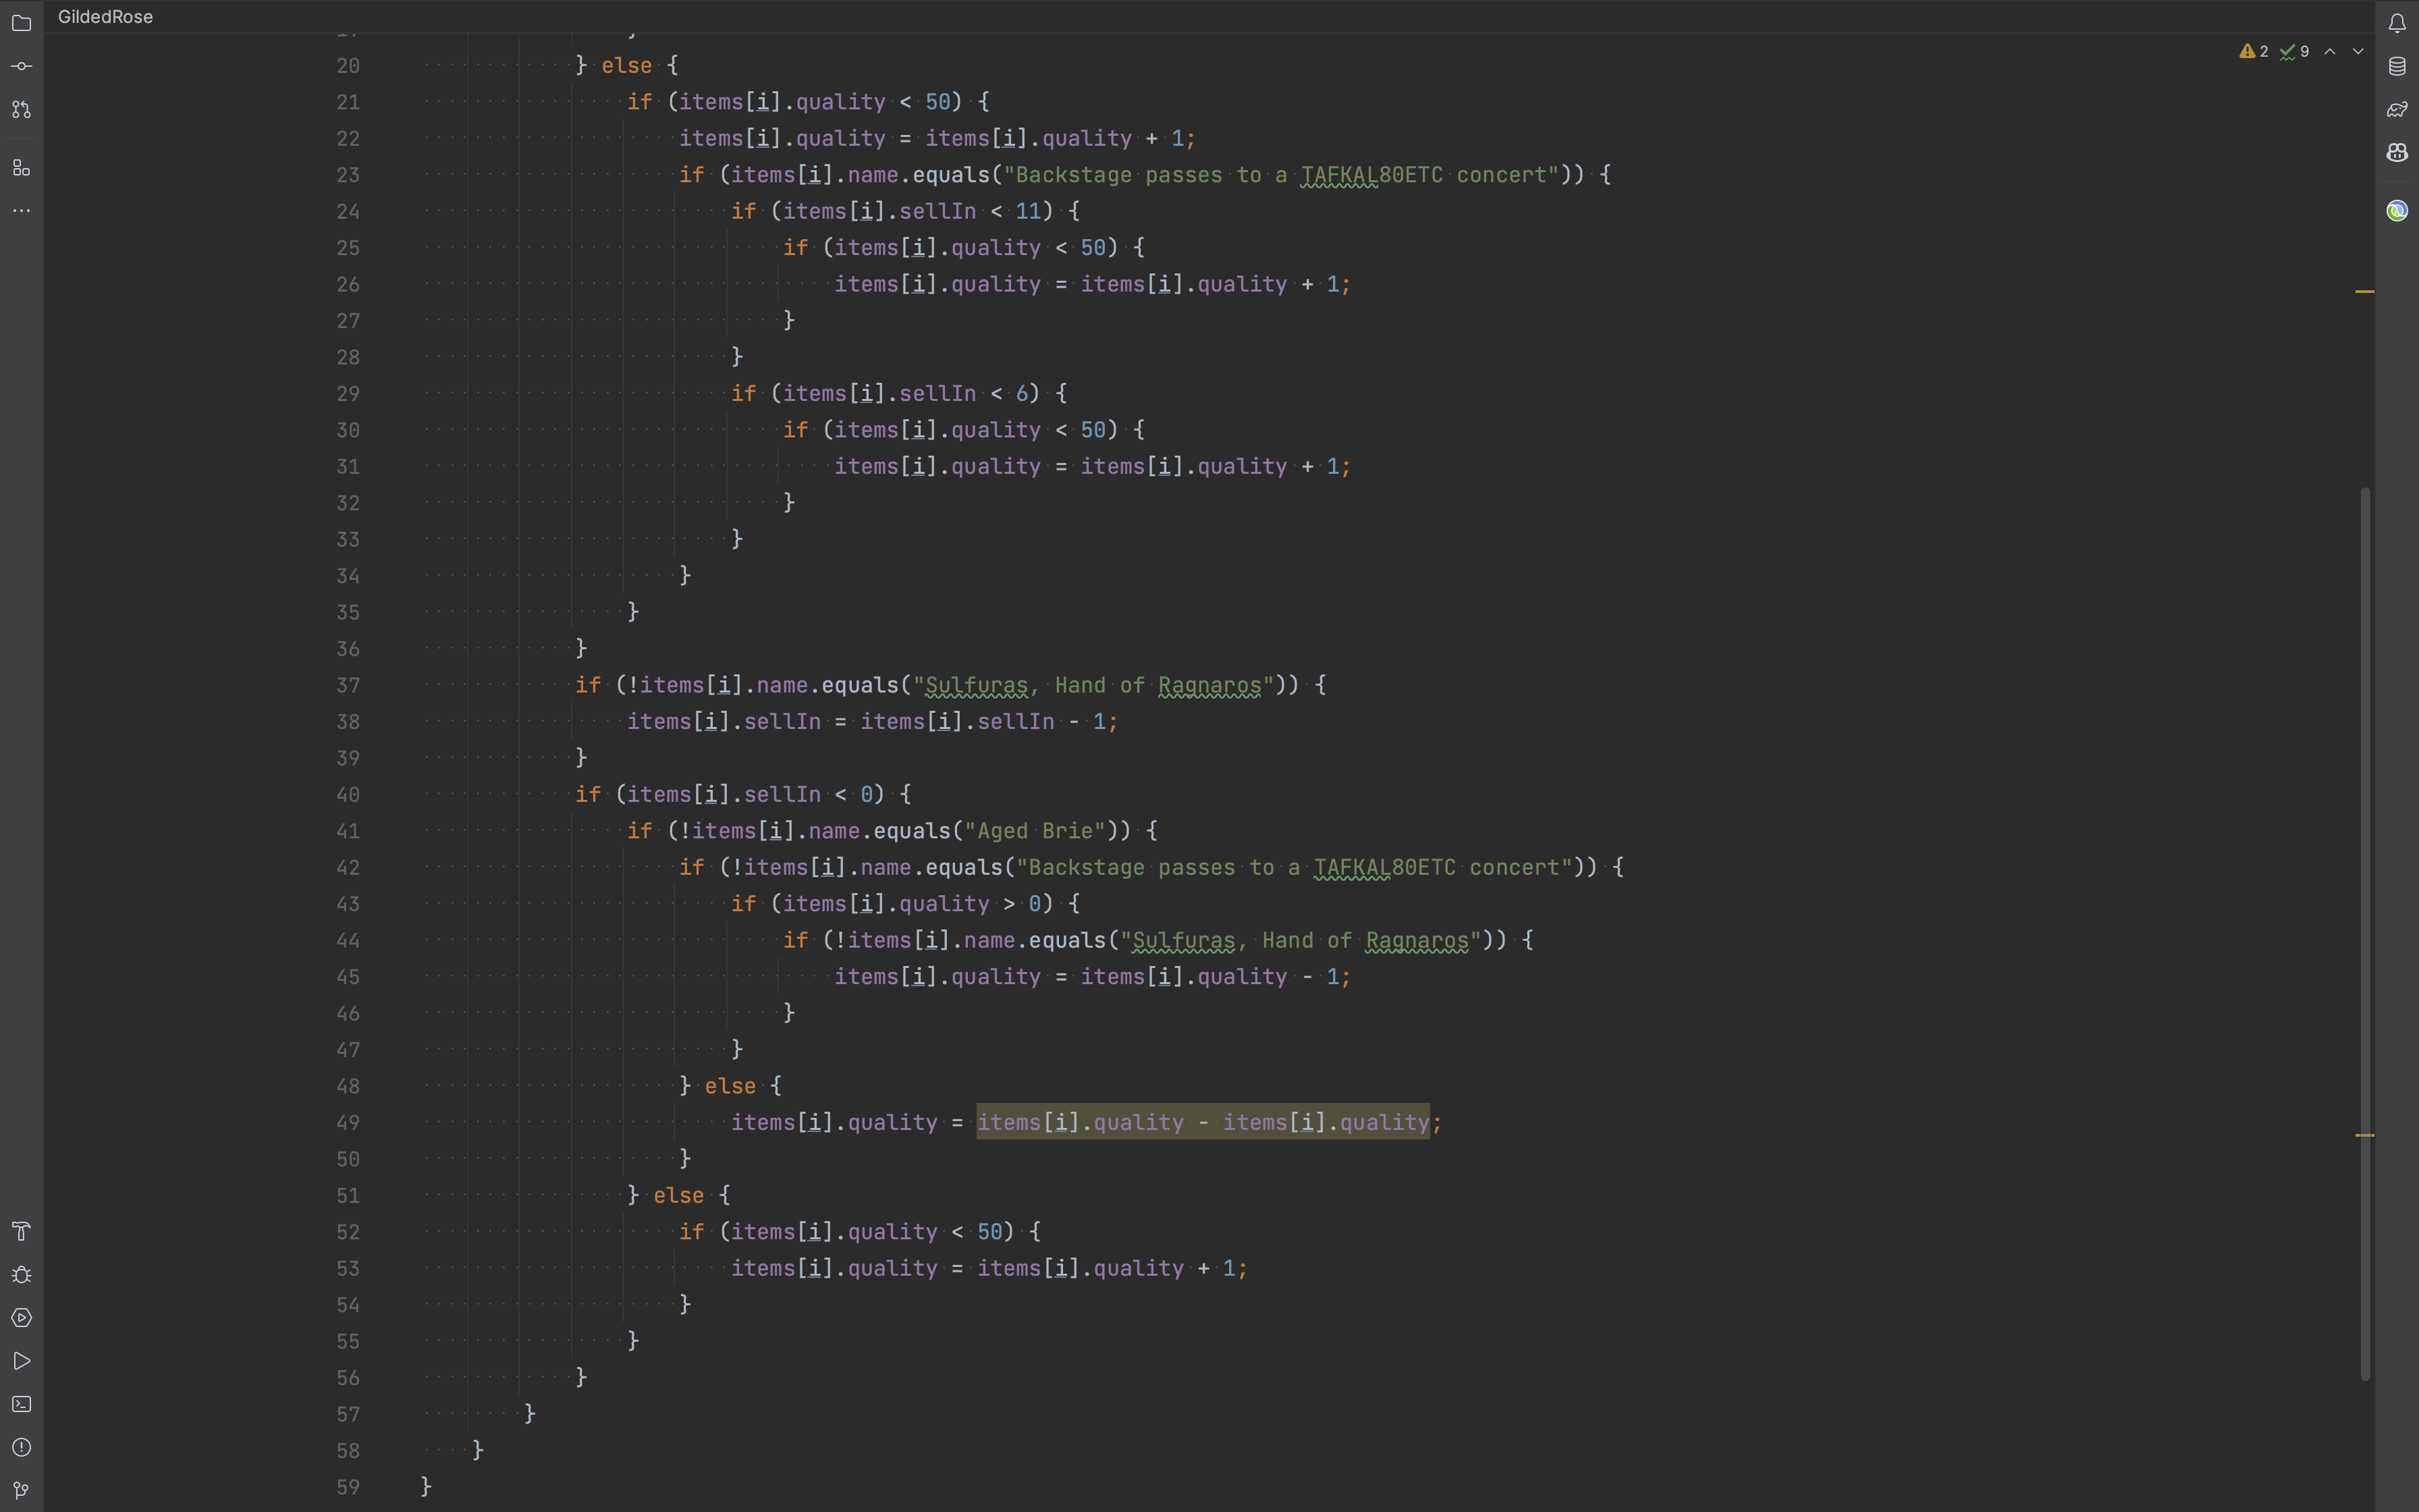
Task: Open the Services tool window
Action: point(22,1317)
